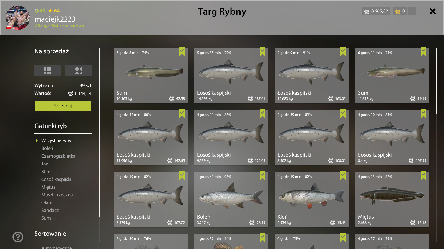Filter species list by Sandacz
The image size is (444, 249).
(x=50, y=210)
